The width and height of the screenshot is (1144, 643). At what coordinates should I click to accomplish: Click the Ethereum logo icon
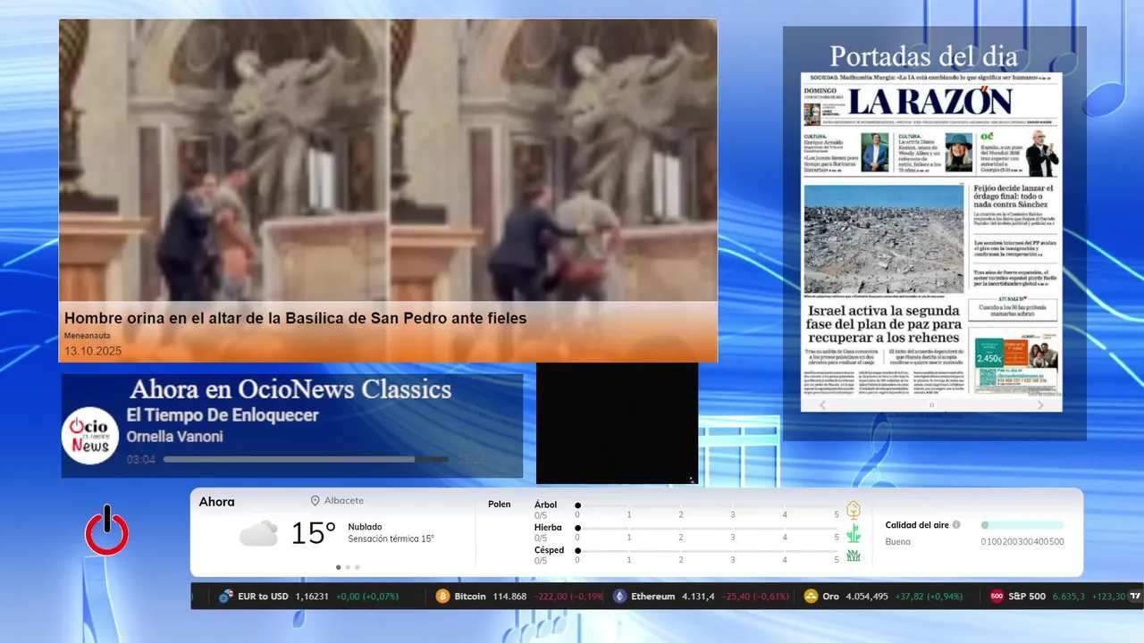click(x=619, y=596)
